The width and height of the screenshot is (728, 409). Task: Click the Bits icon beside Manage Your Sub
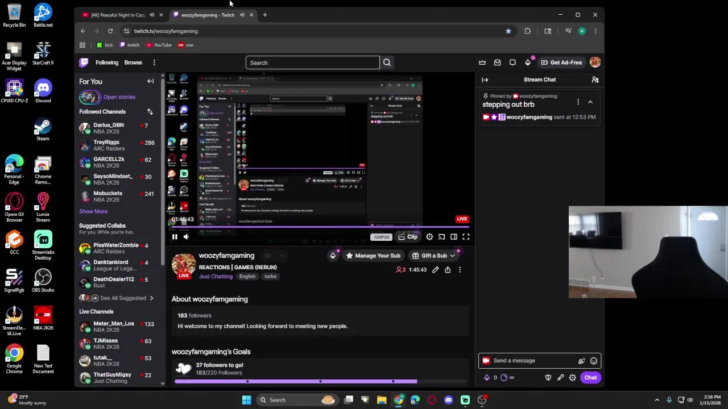pos(333,256)
